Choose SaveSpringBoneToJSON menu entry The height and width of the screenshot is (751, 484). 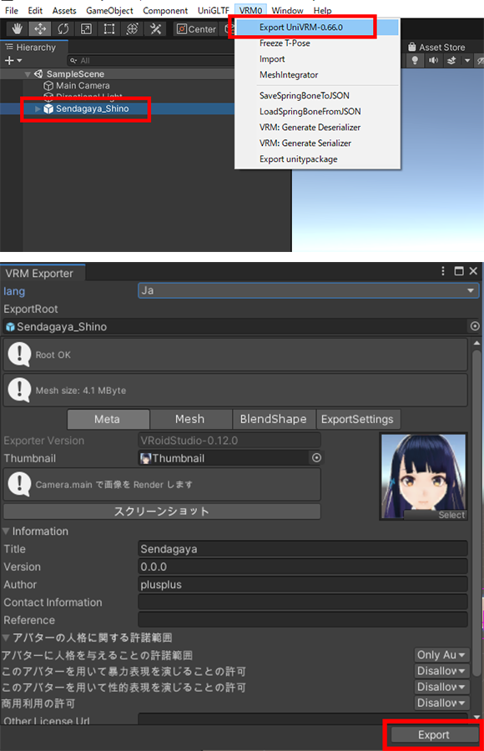tap(317, 95)
